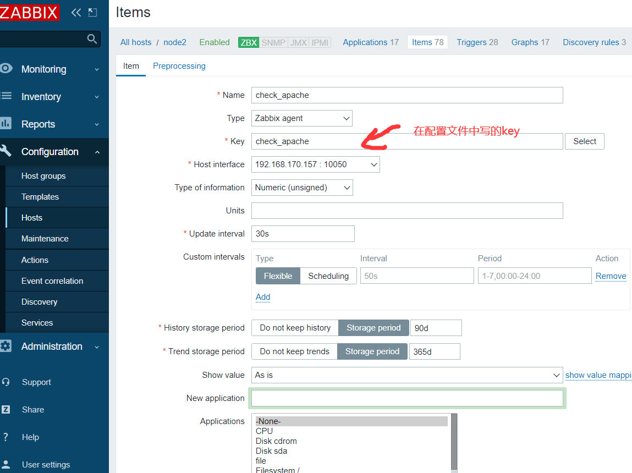This screenshot has height=473, width=632.
Task: Click the Support headset icon
Action: pyautogui.click(x=6, y=382)
